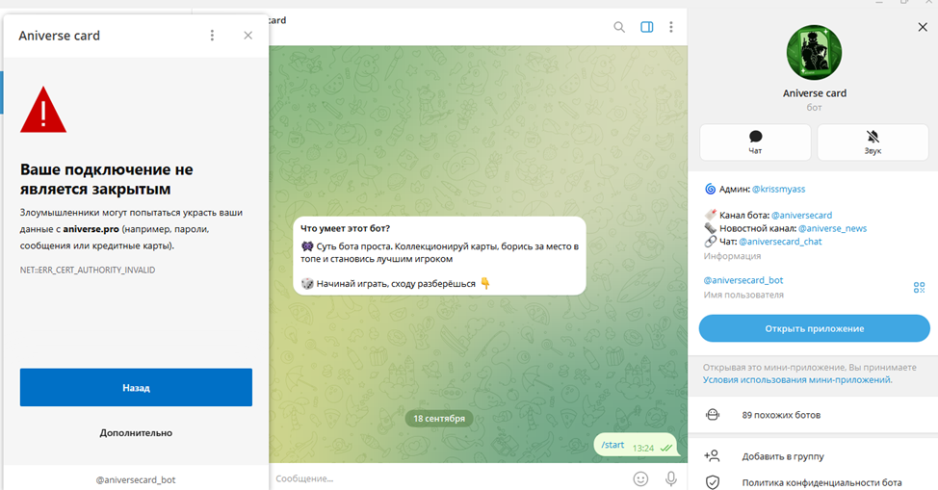The image size is (938, 490).
Task: Toggle Звук notifications button
Action: pyautogui.click(x=873, y=142)
